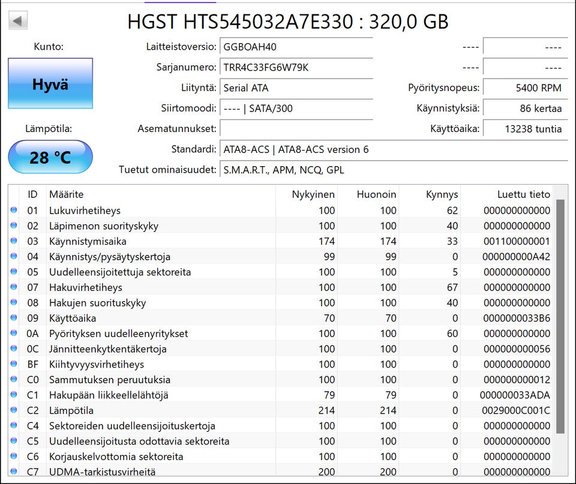Click the status dot for BF Kiihtyvyysvirhetiheys
The width and height of the screenshot is (576, 484).
14,364
